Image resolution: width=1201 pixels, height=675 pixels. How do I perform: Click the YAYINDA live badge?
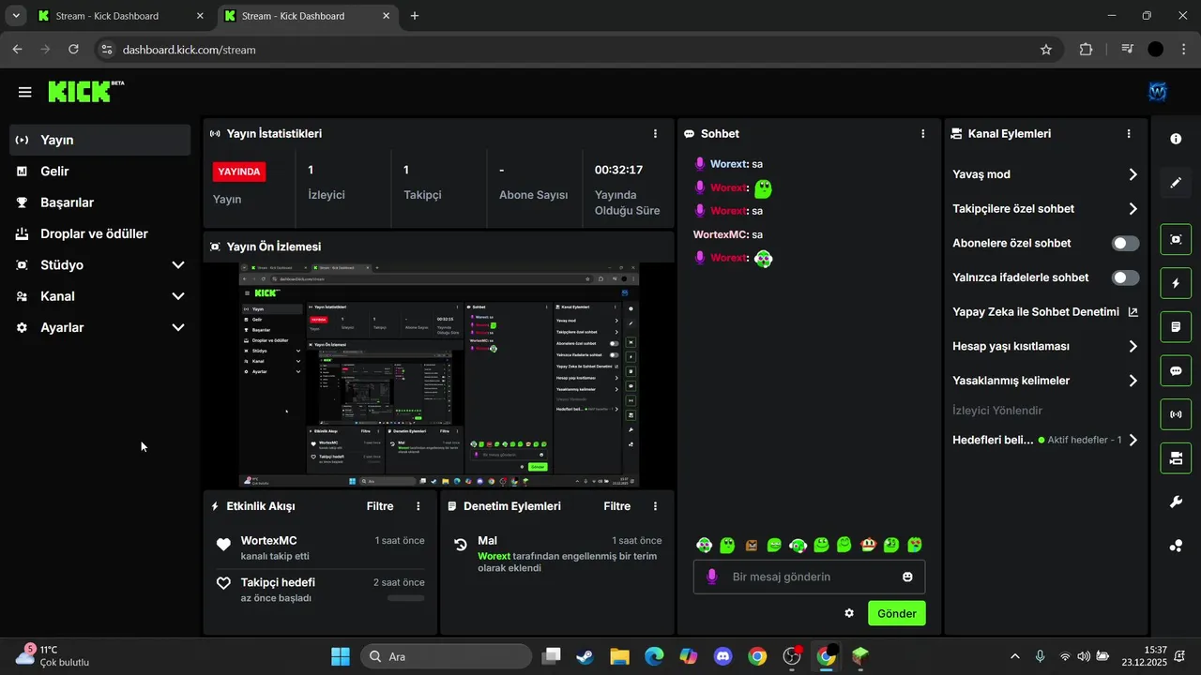[x=239, y=172]
